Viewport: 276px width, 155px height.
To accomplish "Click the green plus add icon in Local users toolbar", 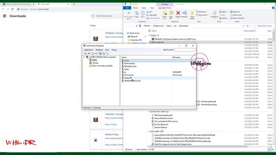I will click(x=85, y=53).
